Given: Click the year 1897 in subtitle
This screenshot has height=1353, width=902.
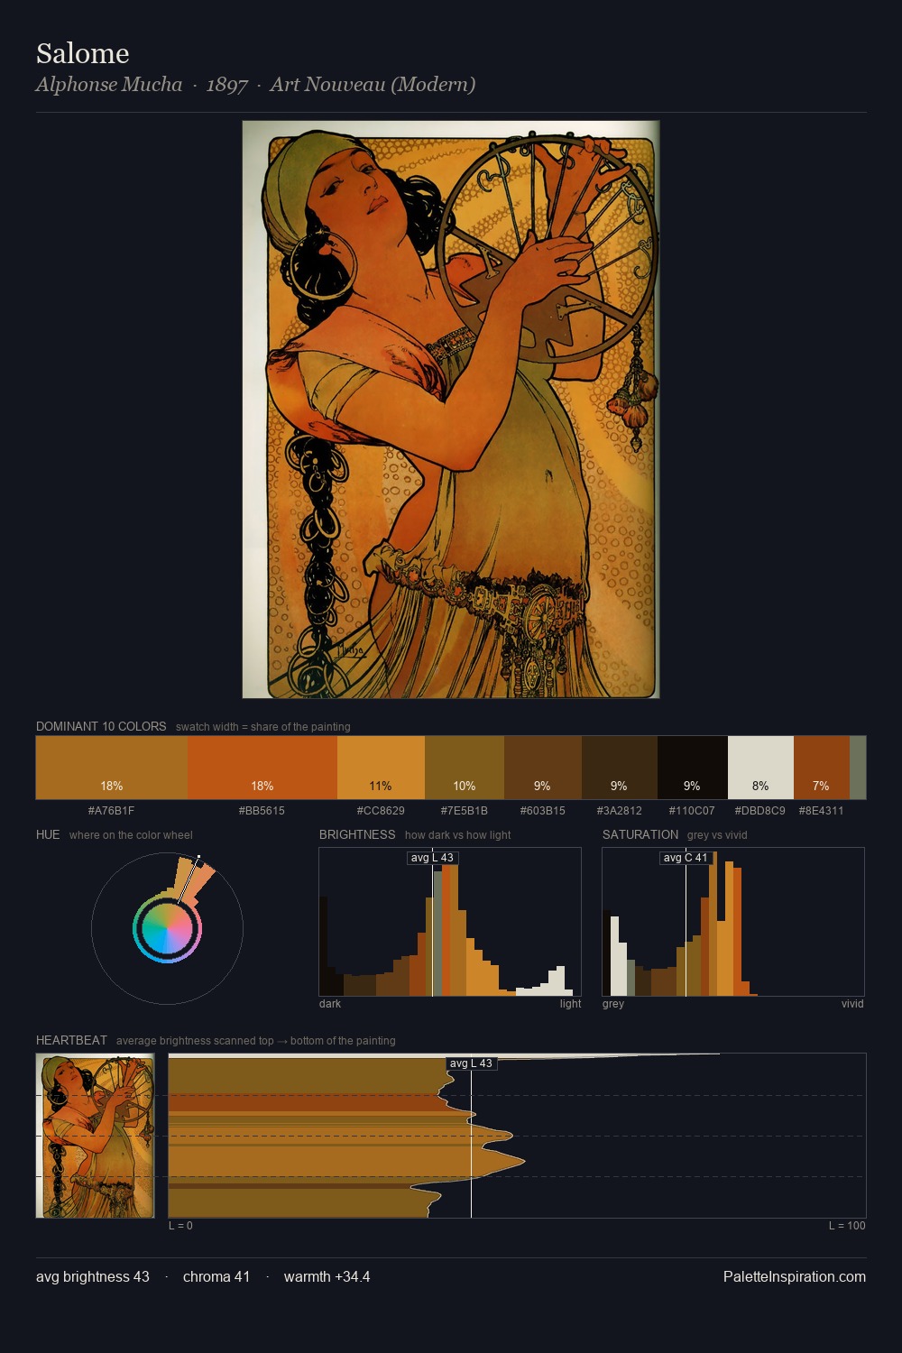Looking at the screenshot, I should pyautogui.click(x=226, y=85).
